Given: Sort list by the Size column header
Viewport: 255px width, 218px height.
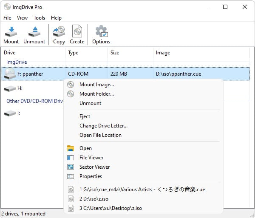Looking at the screenshot, I should [x=130, y=53].
